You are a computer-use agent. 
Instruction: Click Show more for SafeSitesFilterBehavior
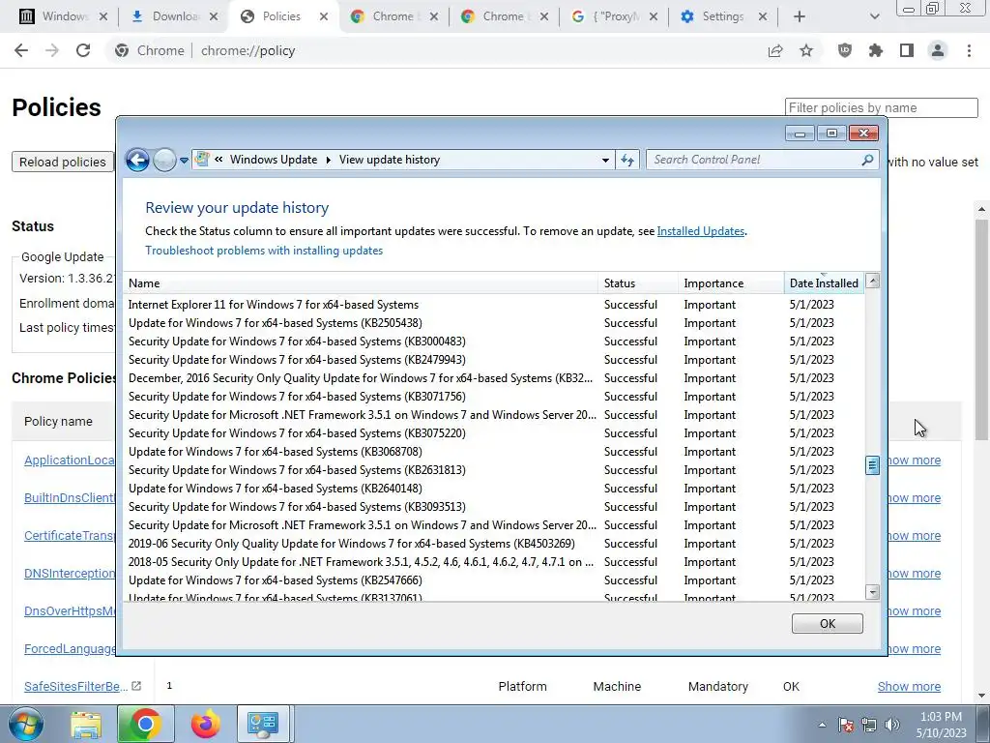(x=909, y=686)
